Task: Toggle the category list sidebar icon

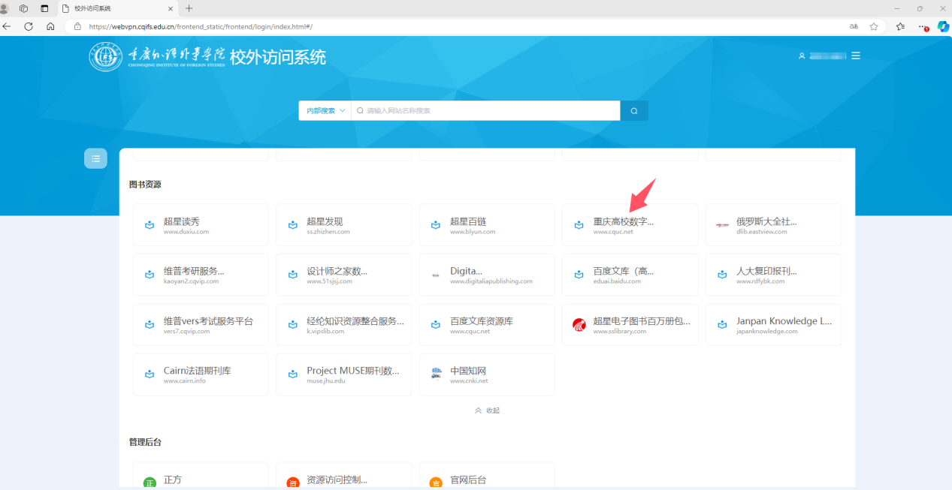Action: point(95,158)
